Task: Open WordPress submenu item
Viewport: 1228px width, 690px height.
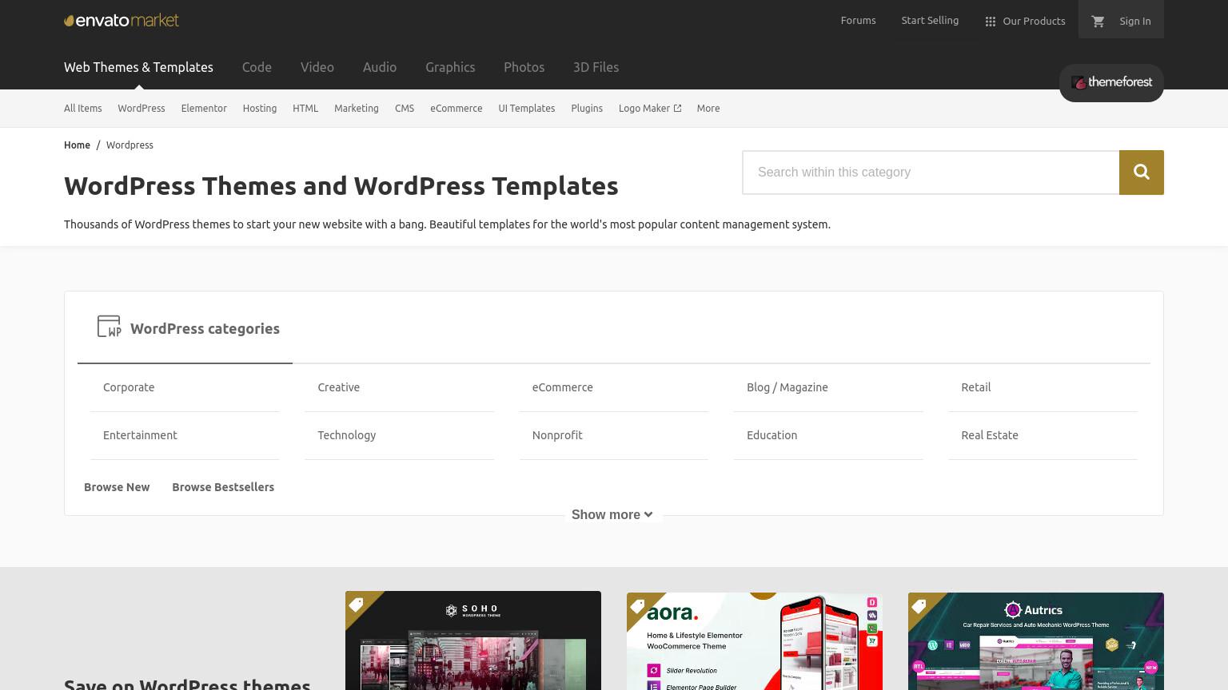Action: click(142, 109)
